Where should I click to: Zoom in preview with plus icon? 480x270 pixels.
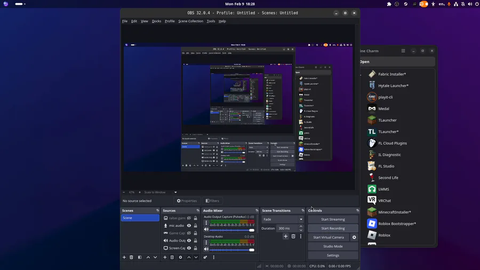[140, 192]
